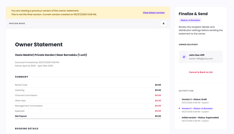This screenshot has height=134, width=234.
Task: Select the Oasis Madrid property title
Action: coord(51,55)
